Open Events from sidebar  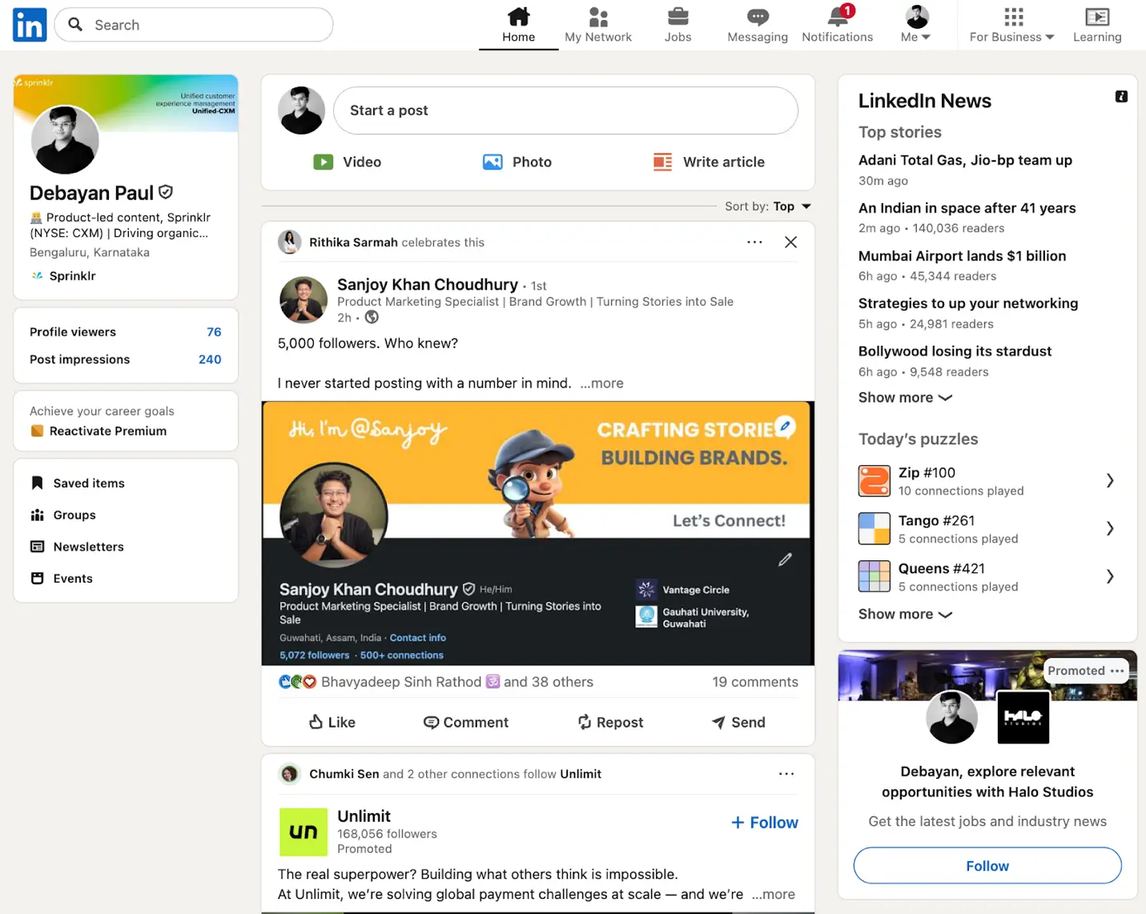(62, 579)
